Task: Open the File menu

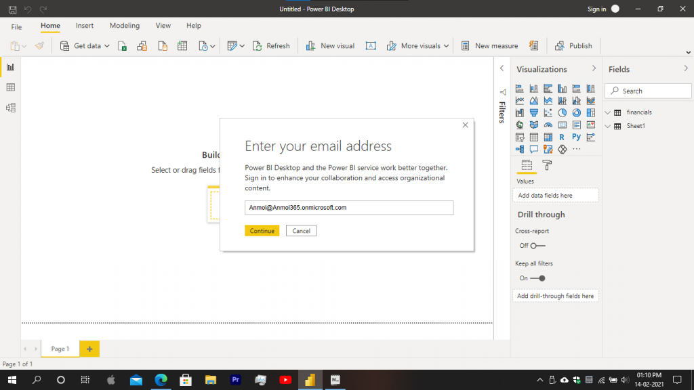Action: [x=16, y=26]
